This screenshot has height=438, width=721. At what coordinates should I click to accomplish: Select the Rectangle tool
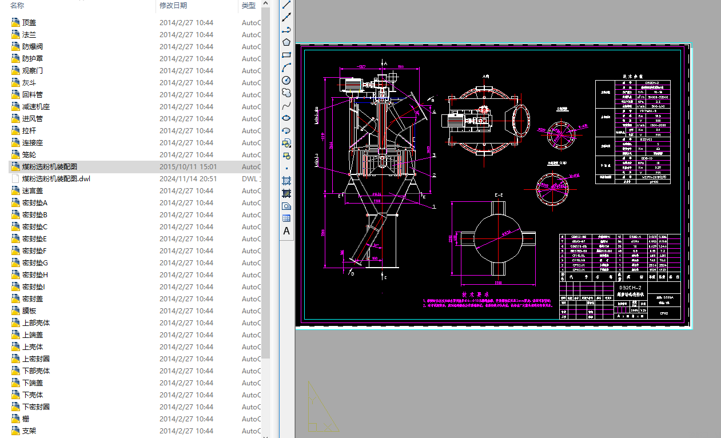click(x=286, y=55)
